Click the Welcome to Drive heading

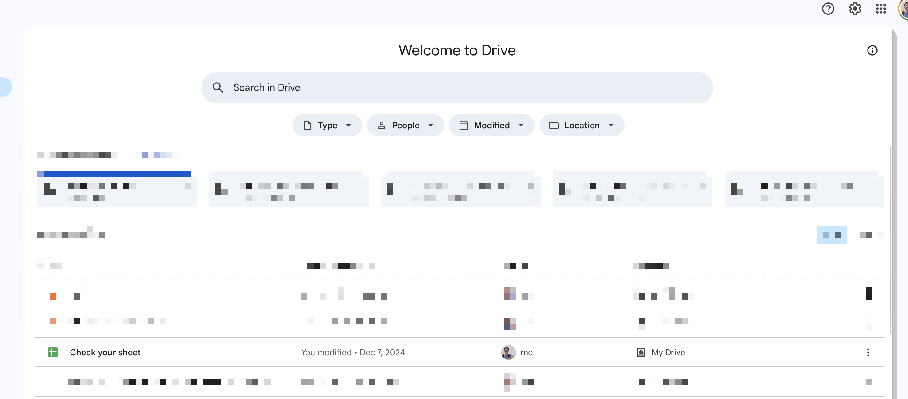point(457,50)
